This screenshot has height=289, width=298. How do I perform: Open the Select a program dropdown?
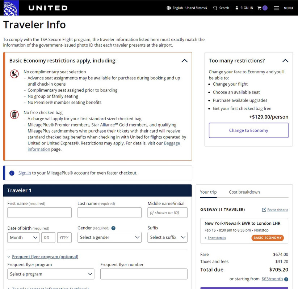[x=51, y=274]
